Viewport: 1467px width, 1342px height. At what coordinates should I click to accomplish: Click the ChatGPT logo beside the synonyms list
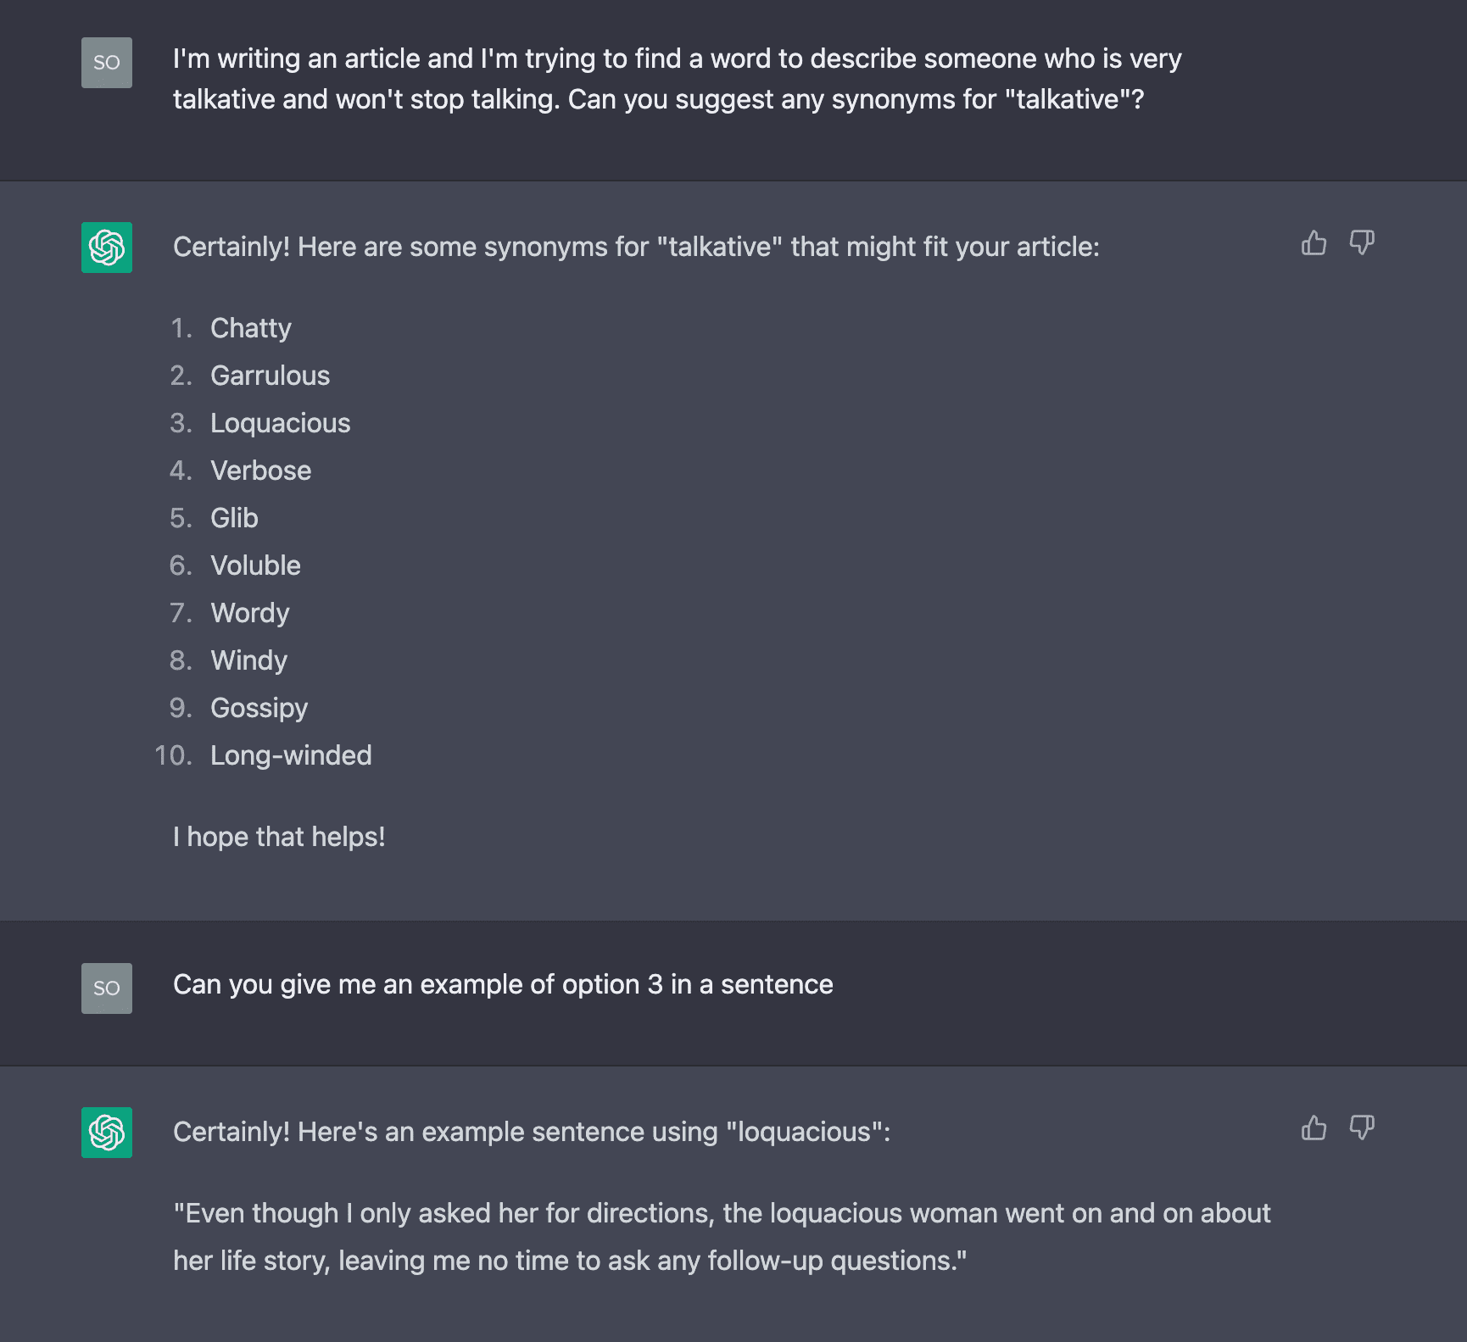tap(106, 248)
